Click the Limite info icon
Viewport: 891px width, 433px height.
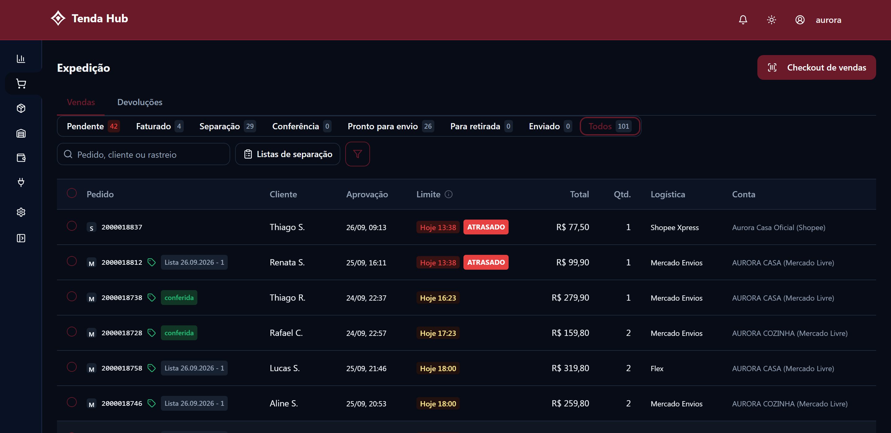pyautogui.click(x=448, y=194)
